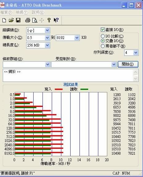Click write value 9002 for 16.0 row
Screen dimensions: 143x177
point(117,116)
